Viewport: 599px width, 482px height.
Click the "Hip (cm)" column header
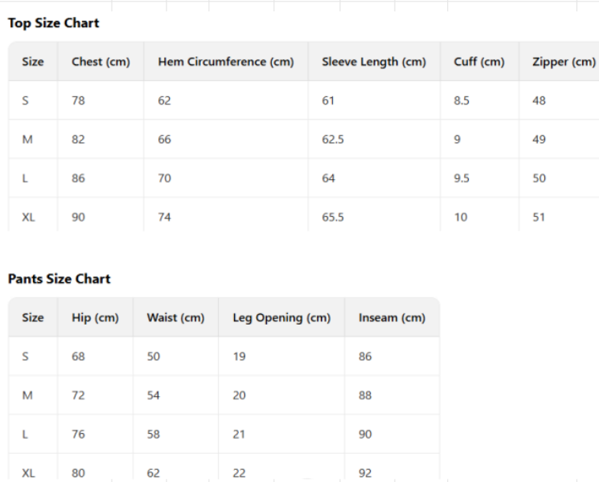pyautogui.click(x=95, y=317)
